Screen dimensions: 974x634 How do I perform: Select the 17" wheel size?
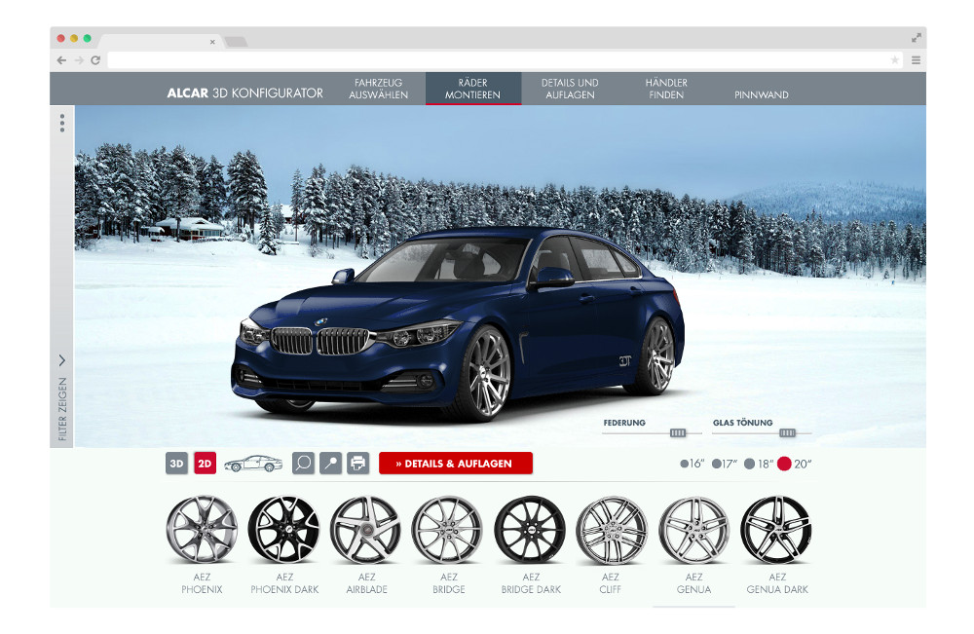tap(725, 464)
